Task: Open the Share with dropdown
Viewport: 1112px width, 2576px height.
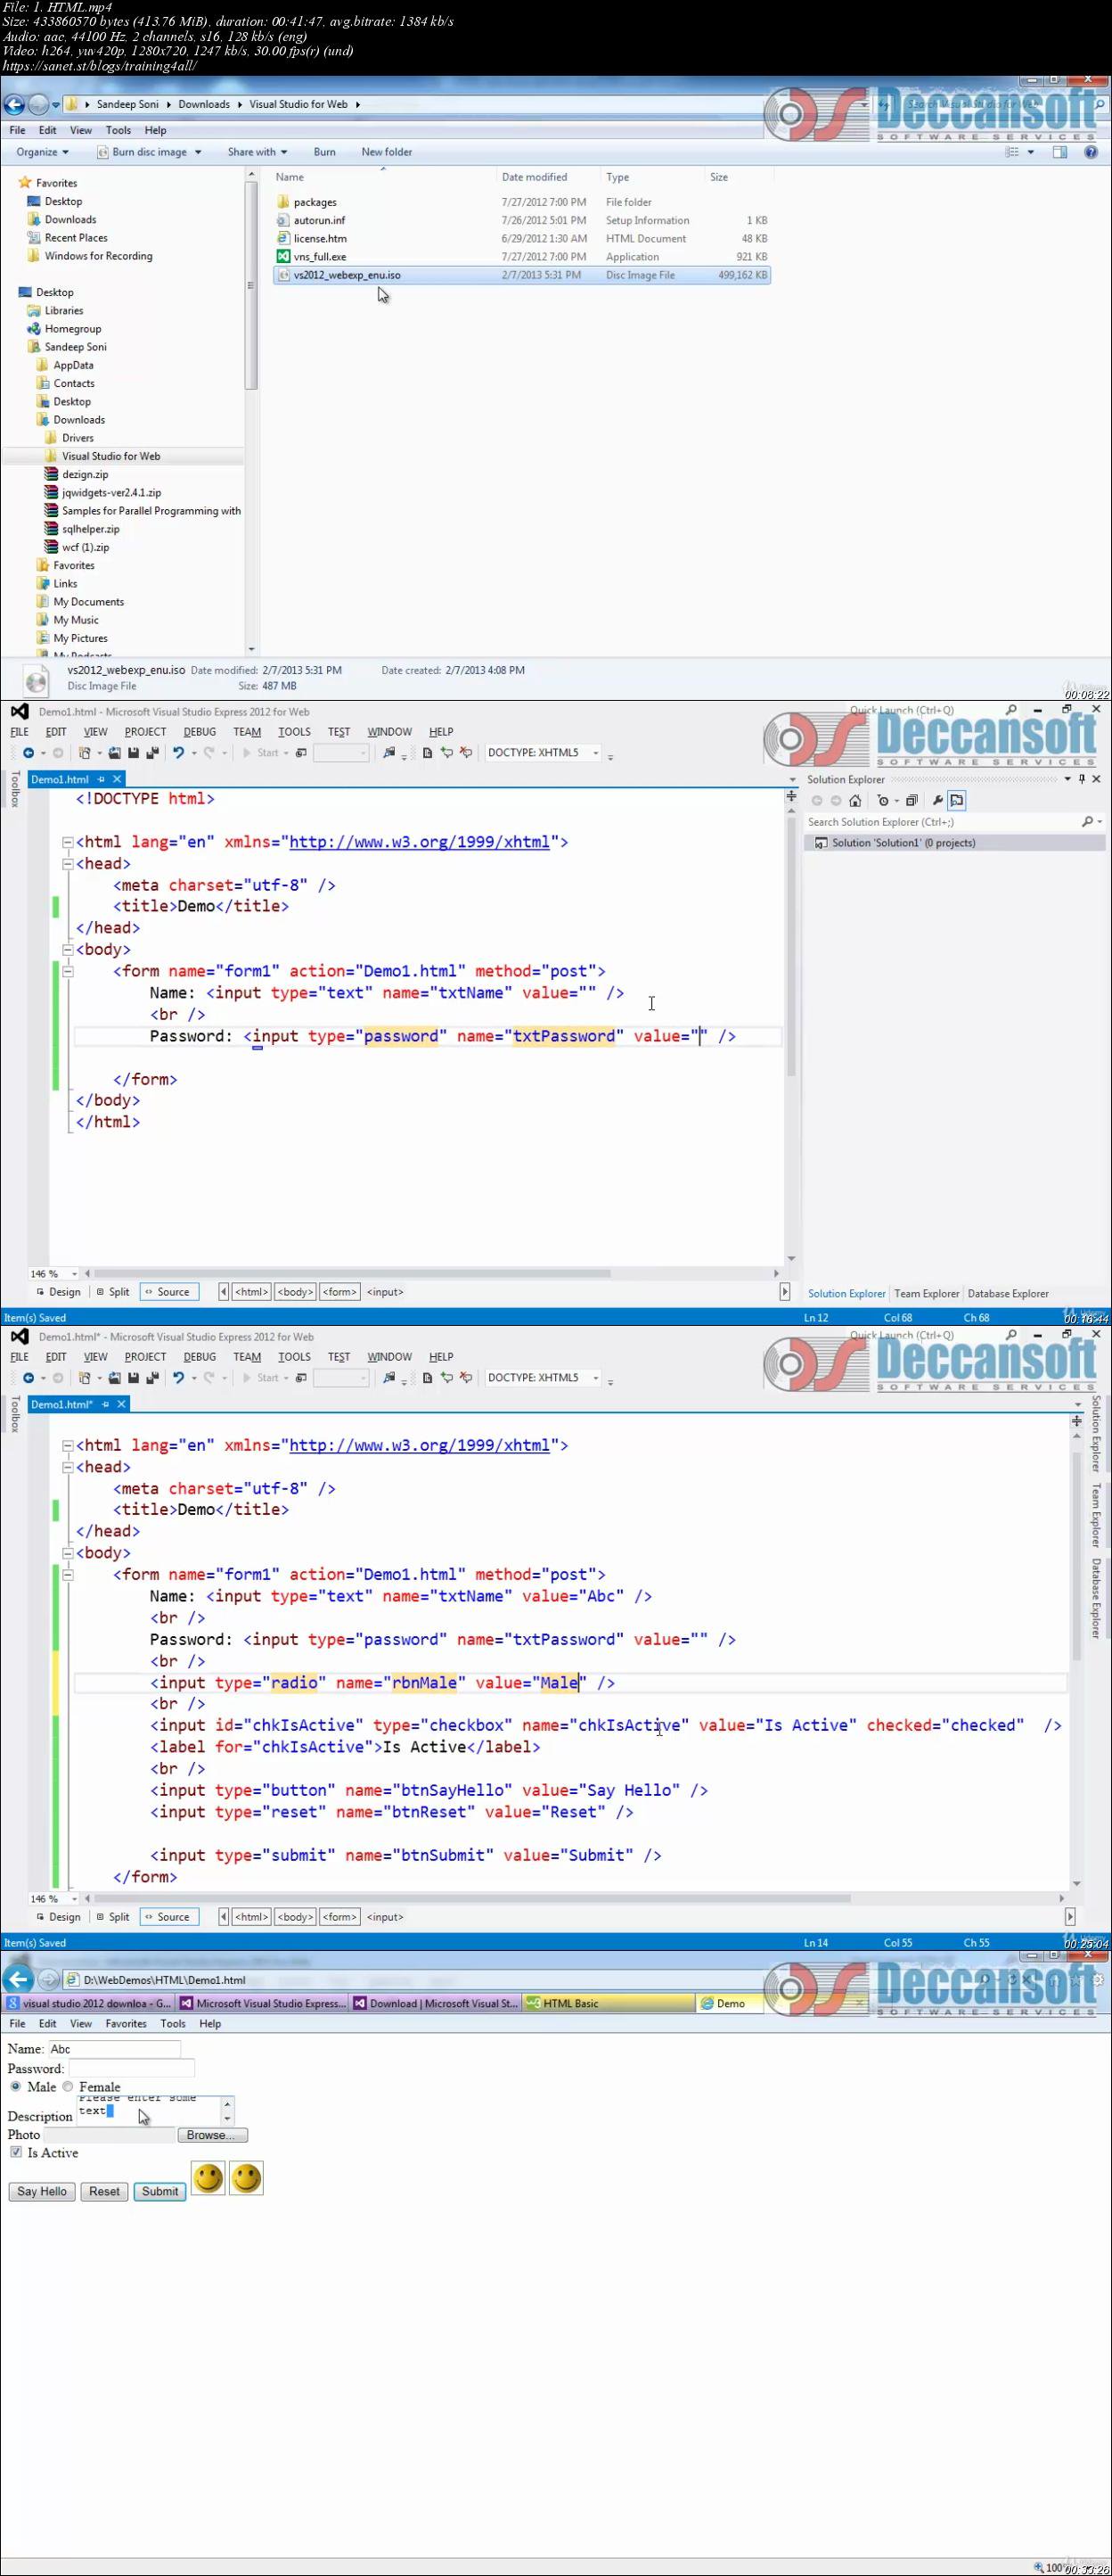Action: pyautogui.click(x=257, y=152)
